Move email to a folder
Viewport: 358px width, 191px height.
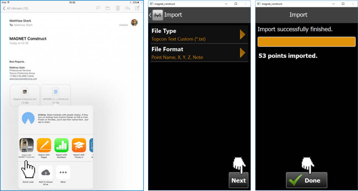click(x=108, y=8)
